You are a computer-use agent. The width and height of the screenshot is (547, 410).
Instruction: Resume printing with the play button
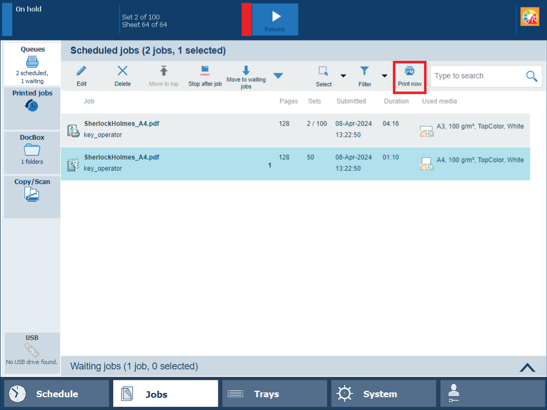275,20
